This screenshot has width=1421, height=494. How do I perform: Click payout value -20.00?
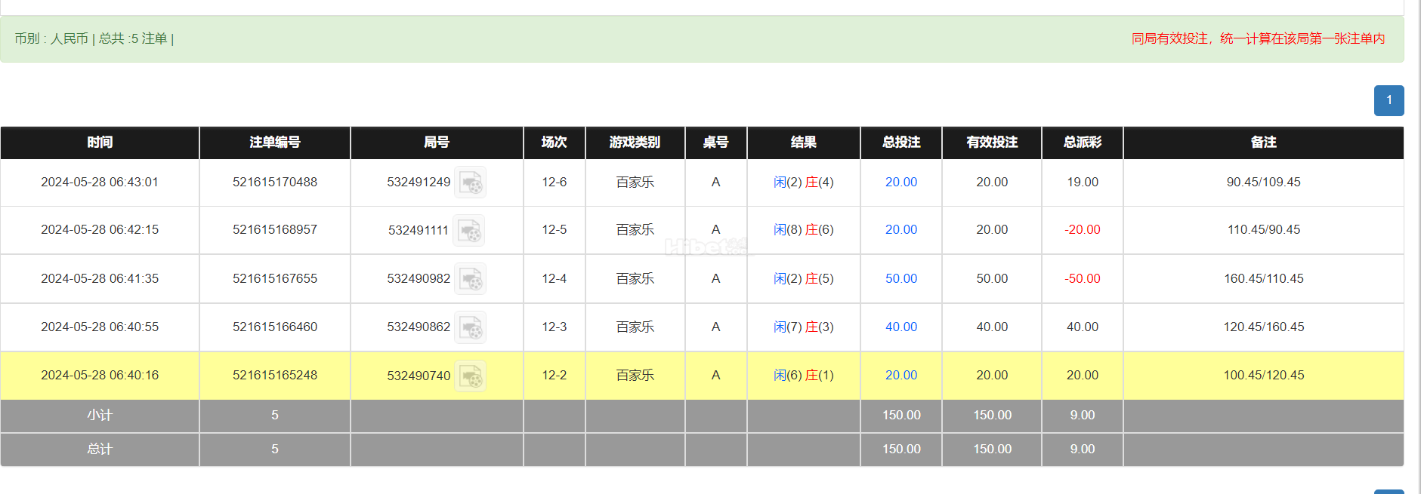point(1083,230)
